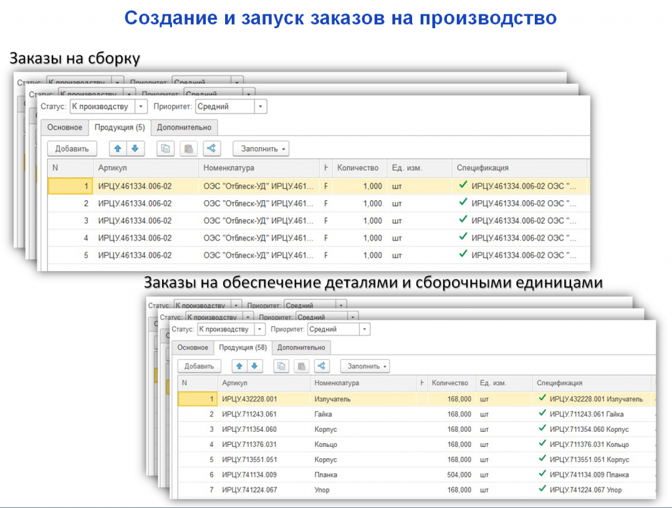
Task: Click the paste icon in the Продукция (5) window
Action: click(x=188, y=149)
